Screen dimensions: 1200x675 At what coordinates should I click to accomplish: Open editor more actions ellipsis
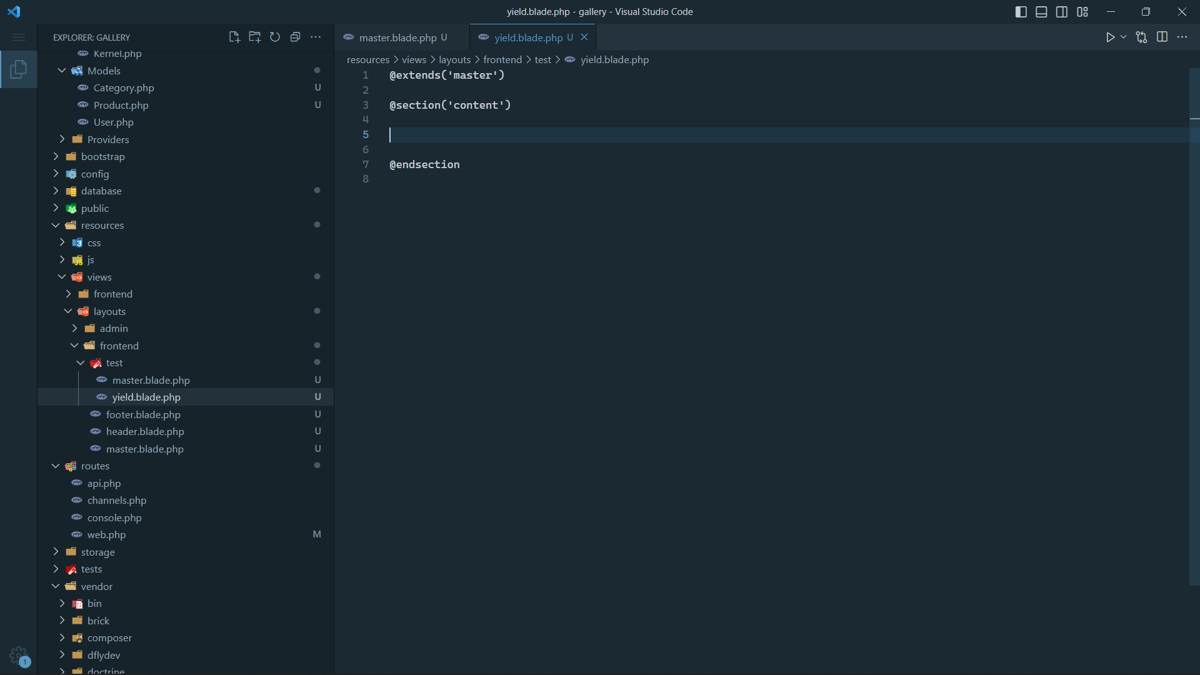tap(1182, 37)
